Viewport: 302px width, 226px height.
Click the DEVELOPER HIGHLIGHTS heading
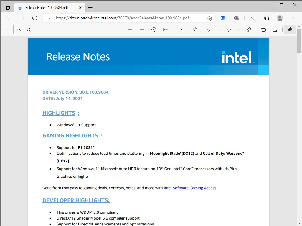(76, 200)
